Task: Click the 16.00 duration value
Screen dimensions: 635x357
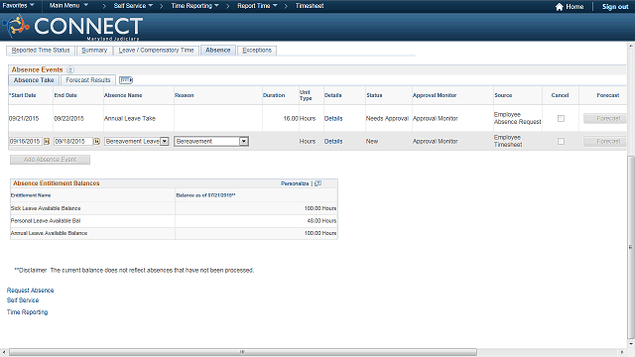Action: (x=291, y=119)
